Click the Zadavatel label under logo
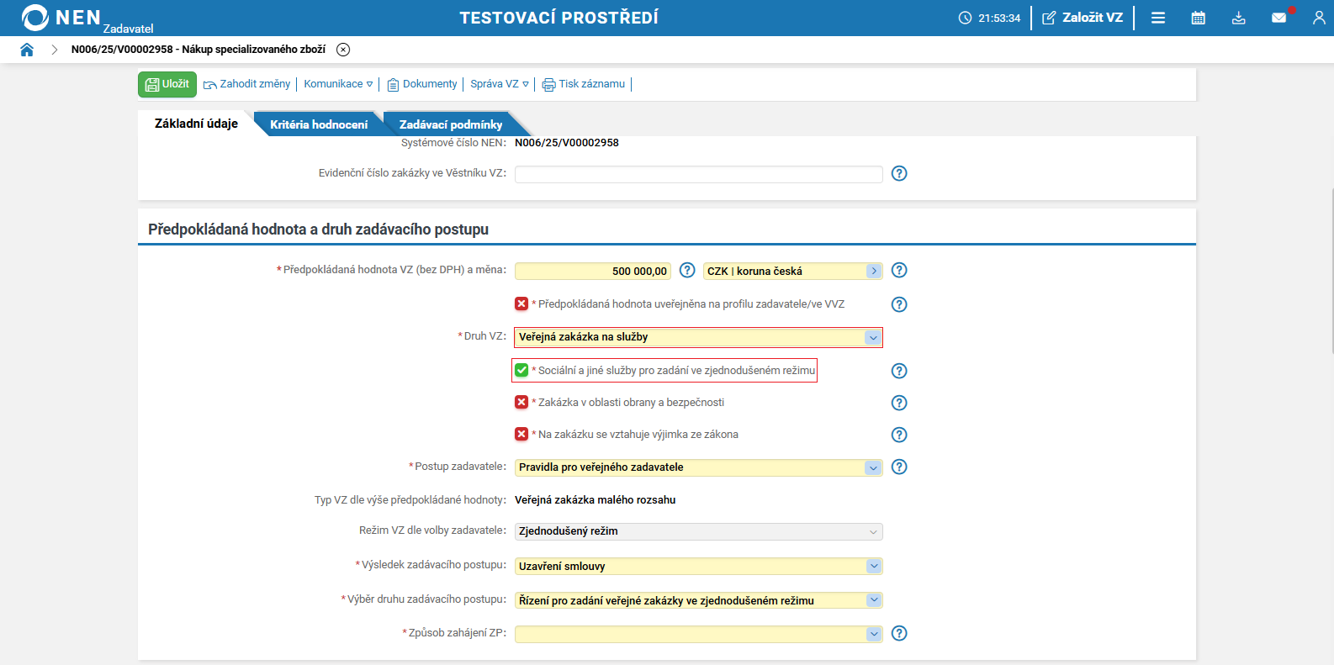This screenshot has width=1334, height=665. click(129, 29)
